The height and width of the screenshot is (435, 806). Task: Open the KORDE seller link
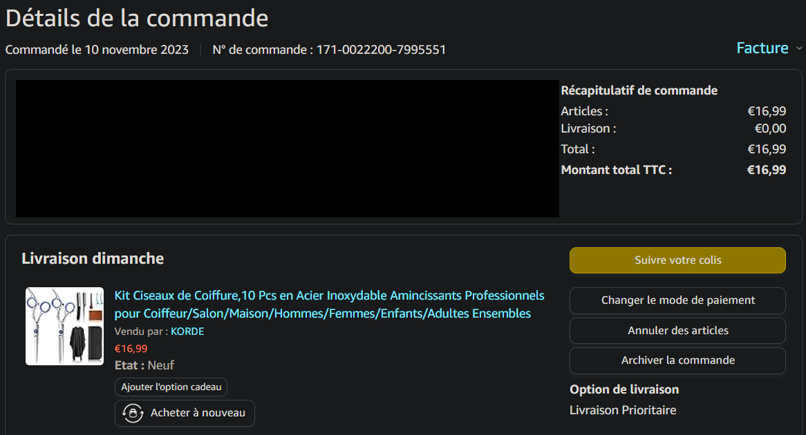[x=187, y=331]
